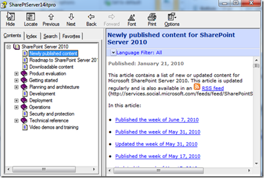The width and height of the screenshot is (264, 178).
Task: Click the Security and protection page icon
Action: pyautogui.click(x=25, y=114)
